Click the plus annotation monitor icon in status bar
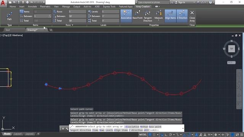The image size is (244, 137). click(x=223, y=135)
